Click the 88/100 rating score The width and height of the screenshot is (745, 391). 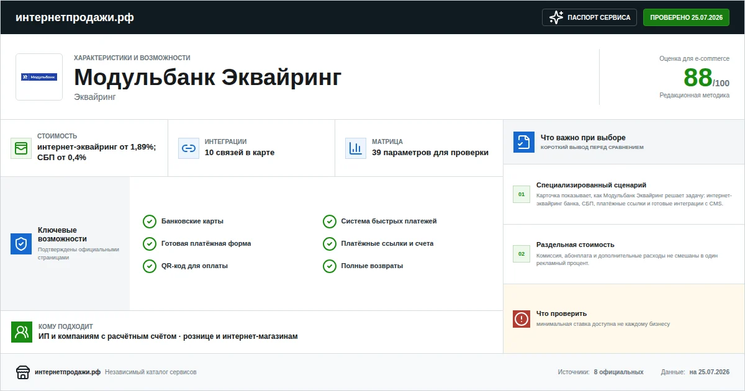(x=707, y=78)
